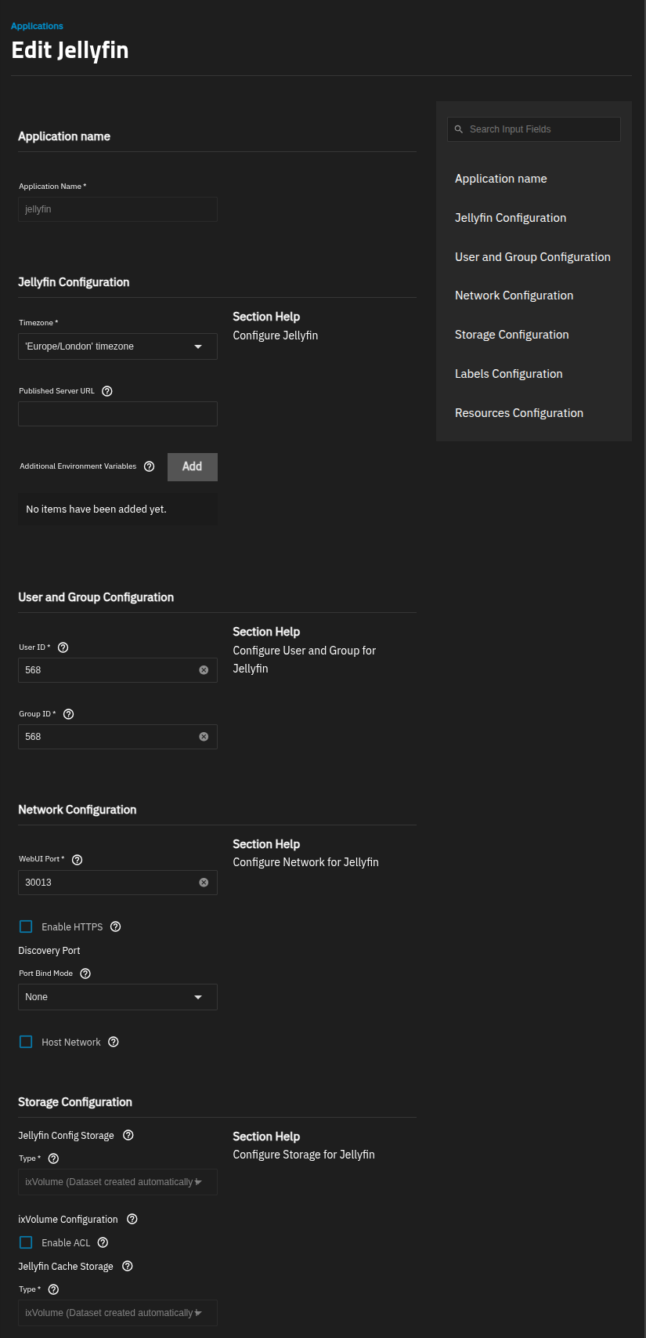This screenshot has height=1338, width=646.
Task: Click the Application Name field
Action: point(117,209)
